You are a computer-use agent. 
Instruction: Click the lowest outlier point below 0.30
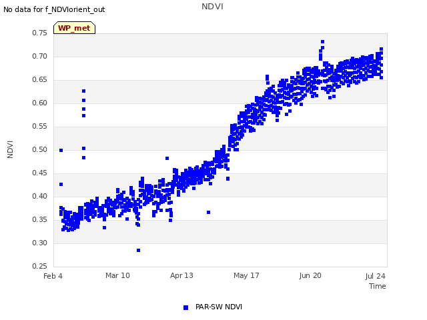click(x=138, y=251)
